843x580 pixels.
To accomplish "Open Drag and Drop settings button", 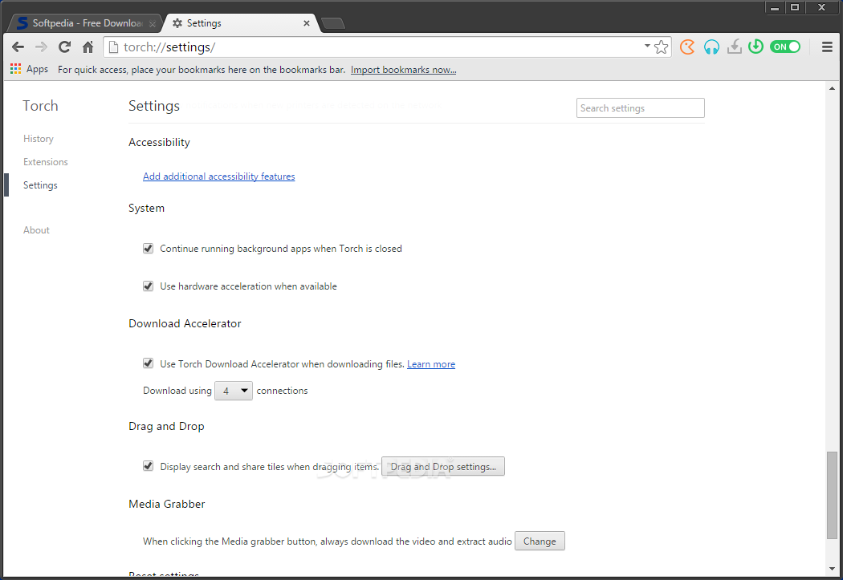I will click(443, 466).
